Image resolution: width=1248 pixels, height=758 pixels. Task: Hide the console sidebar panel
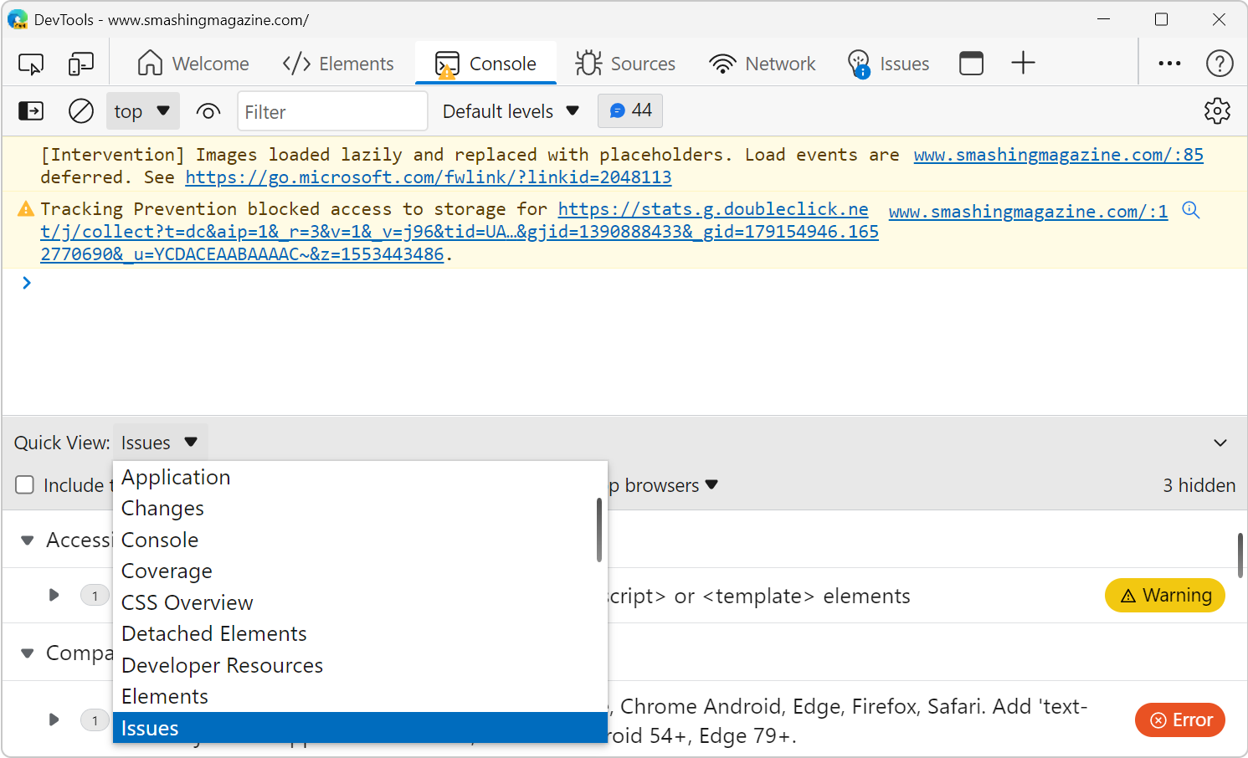(31, 110)
